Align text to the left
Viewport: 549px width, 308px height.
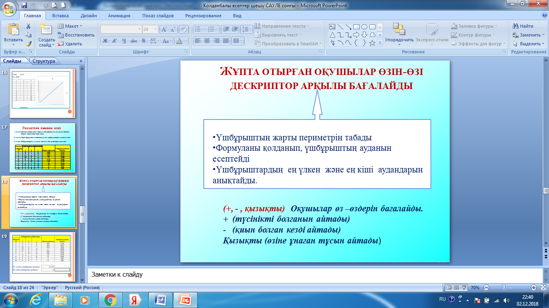pyautogui.click(x=197, y=41)
